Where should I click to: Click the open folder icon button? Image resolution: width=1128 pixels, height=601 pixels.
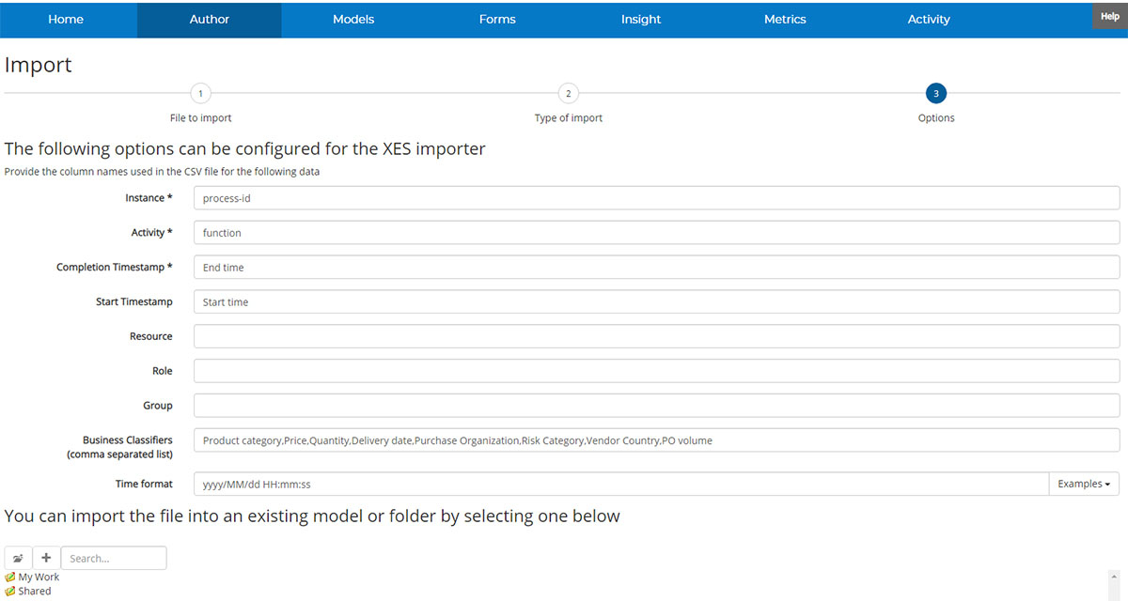(19, 558)
